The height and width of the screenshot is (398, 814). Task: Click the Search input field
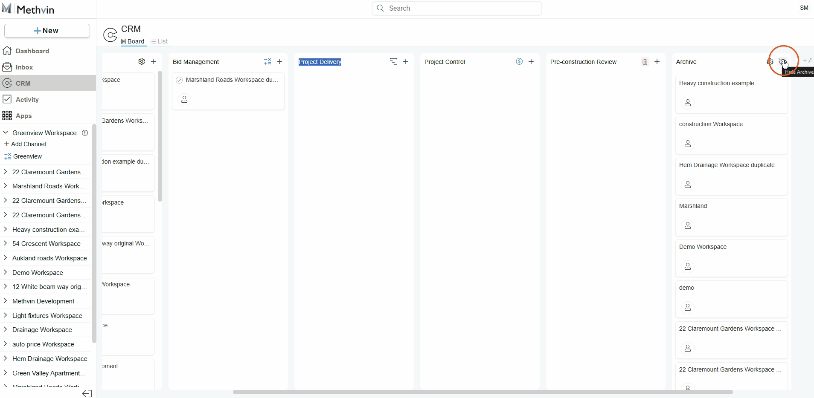tap(456, 9)
